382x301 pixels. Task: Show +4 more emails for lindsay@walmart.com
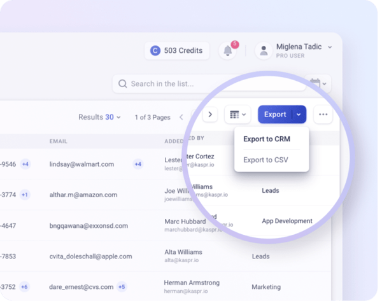[138, 164]
